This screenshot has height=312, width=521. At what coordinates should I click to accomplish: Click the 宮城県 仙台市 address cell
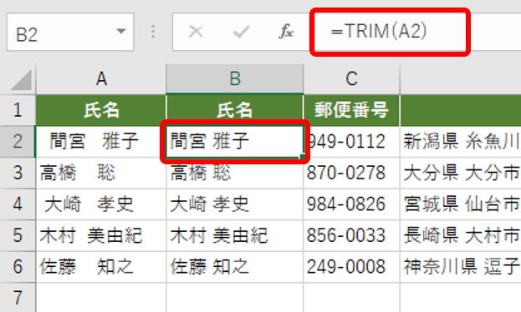point(461,204)
